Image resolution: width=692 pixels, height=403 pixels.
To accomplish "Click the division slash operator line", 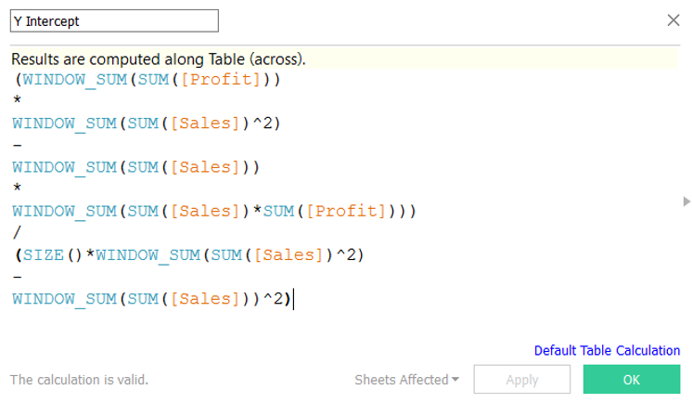I will tap(16, 233).
